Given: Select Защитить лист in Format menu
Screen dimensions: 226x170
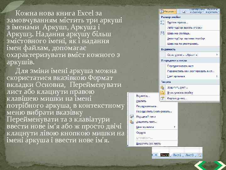Looking at the screenshot, I should point(178,88).
